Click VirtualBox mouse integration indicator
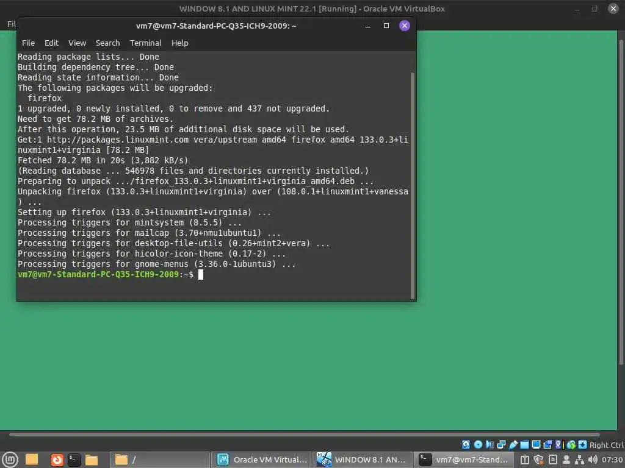625x468 pixels. (x=571, y=444)
